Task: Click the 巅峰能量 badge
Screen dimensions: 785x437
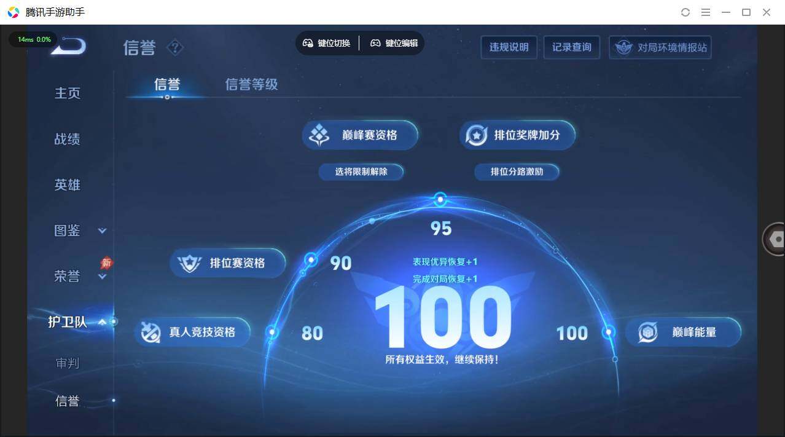Action: [x=683, y=332]
